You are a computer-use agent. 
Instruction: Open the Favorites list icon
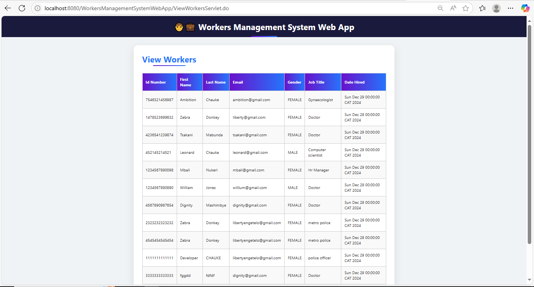point(482,8)
